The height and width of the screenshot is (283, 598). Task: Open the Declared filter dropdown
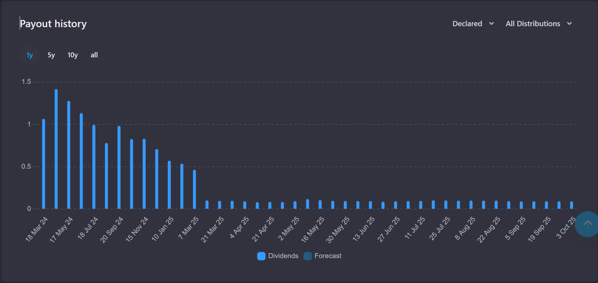[467, 24]
